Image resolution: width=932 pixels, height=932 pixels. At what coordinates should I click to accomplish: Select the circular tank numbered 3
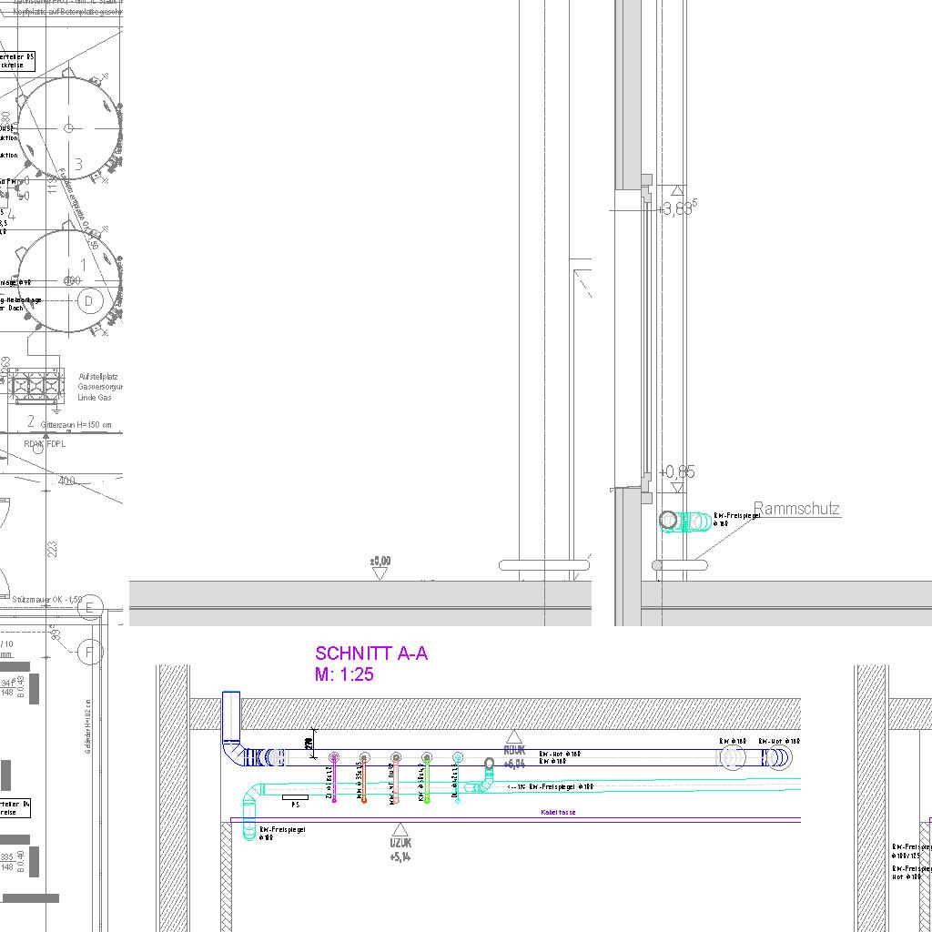tap(68, 128)
